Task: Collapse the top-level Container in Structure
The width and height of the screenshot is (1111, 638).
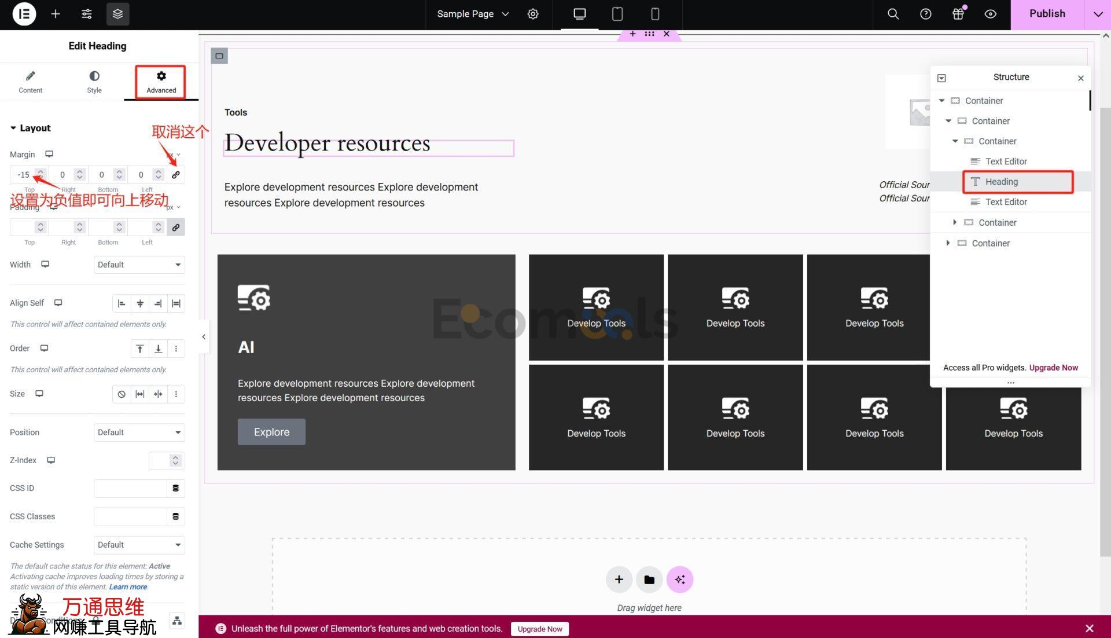Action: 941,101
